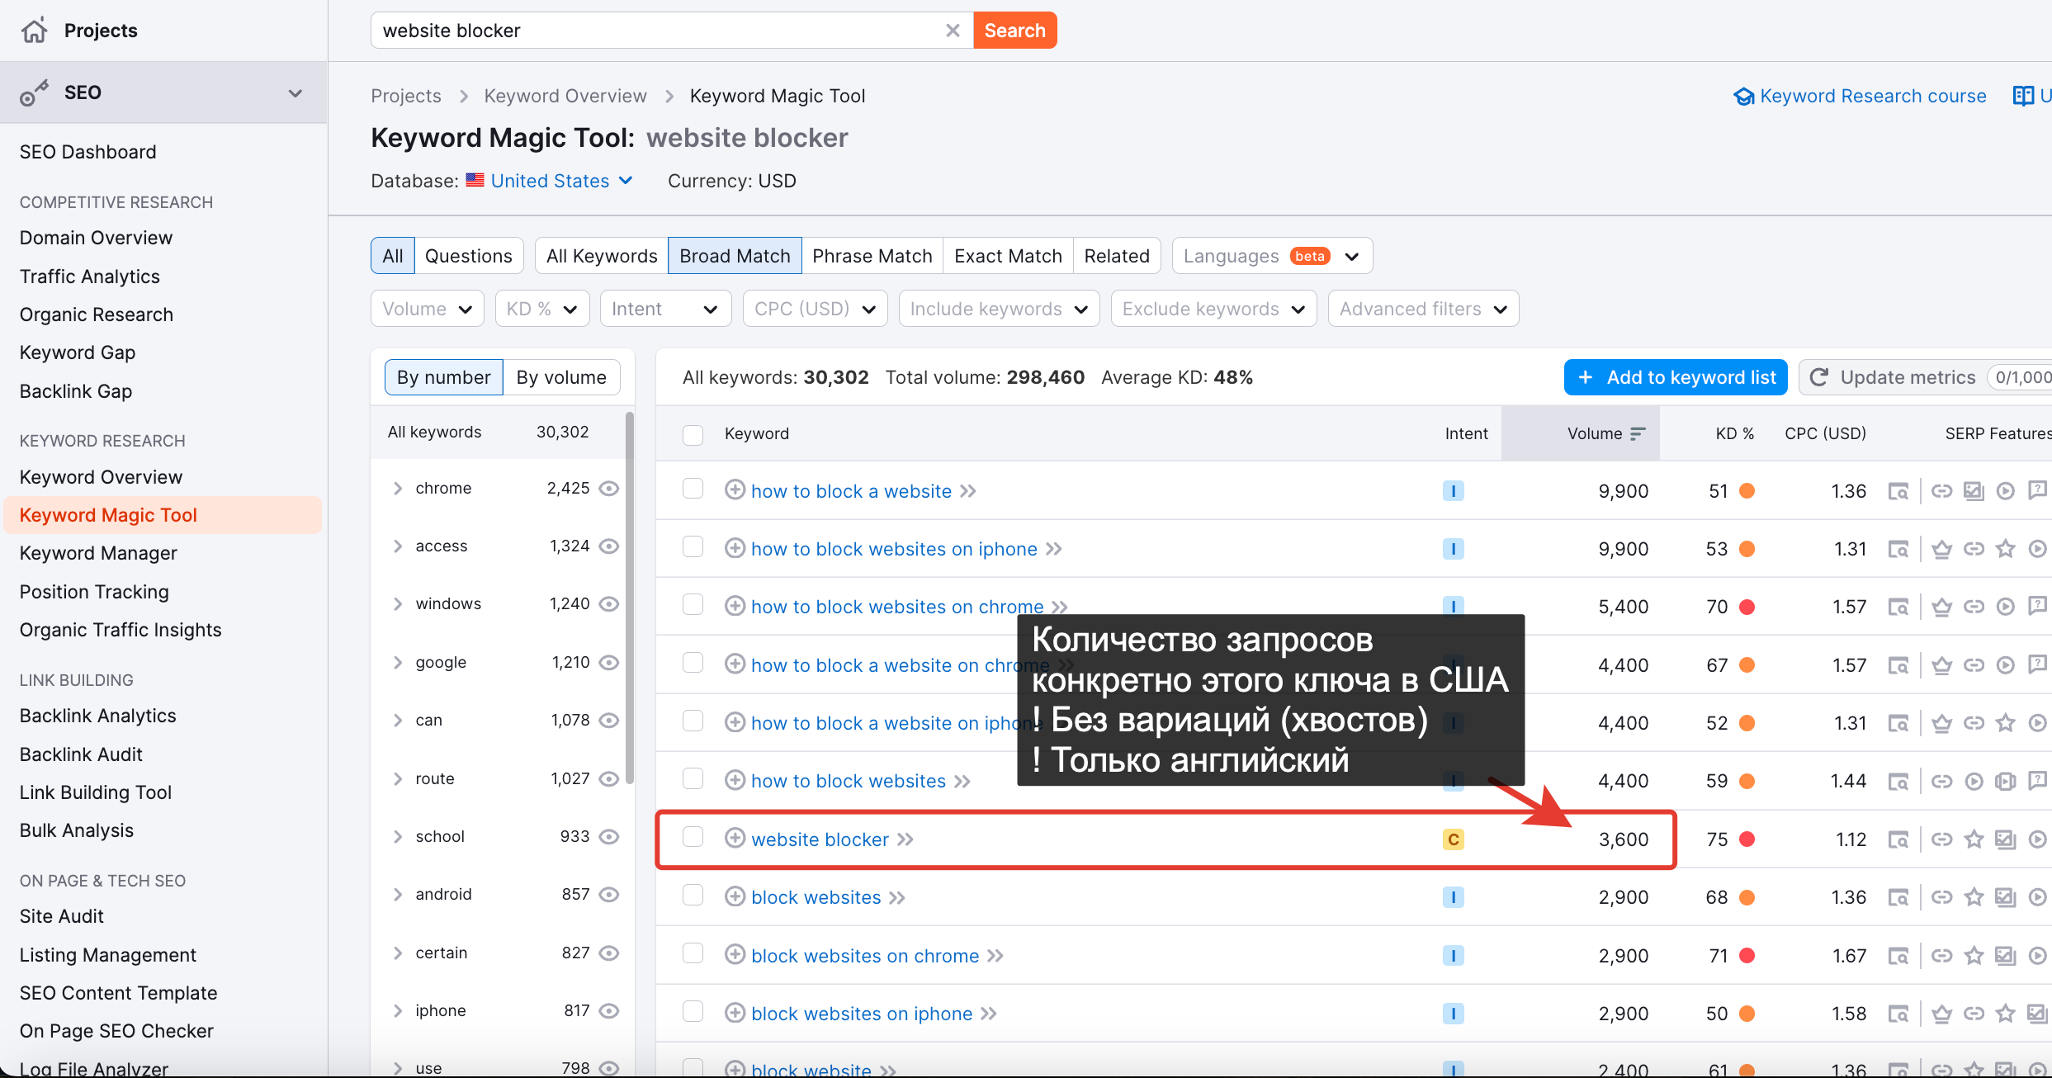Clear the search field with X icon
Image resolution: width=2052 pixels, height=1078 pixels.
coord(953,31)
